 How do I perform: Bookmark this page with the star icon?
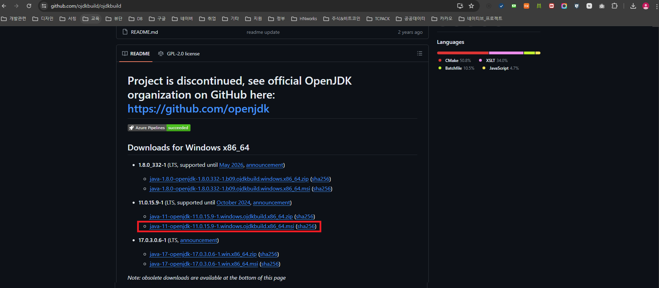(x=471, y=6)
